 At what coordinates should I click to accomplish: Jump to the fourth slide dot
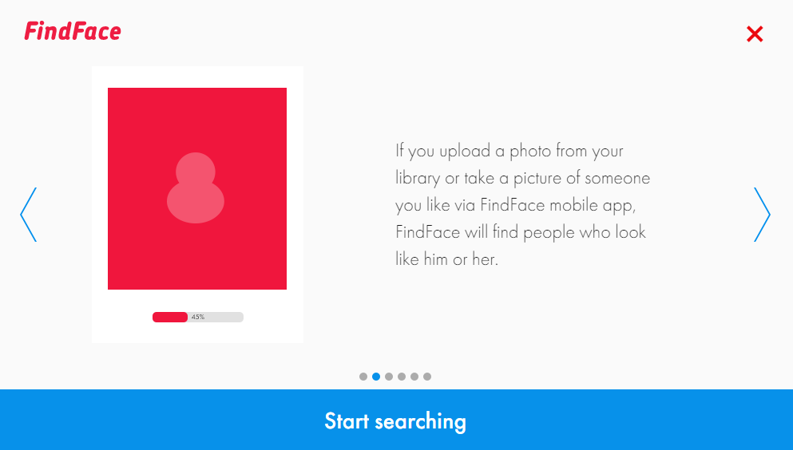402,377
